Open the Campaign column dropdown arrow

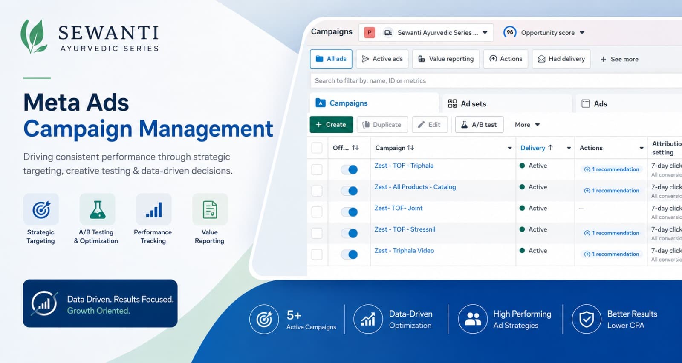tap(510, 148)
